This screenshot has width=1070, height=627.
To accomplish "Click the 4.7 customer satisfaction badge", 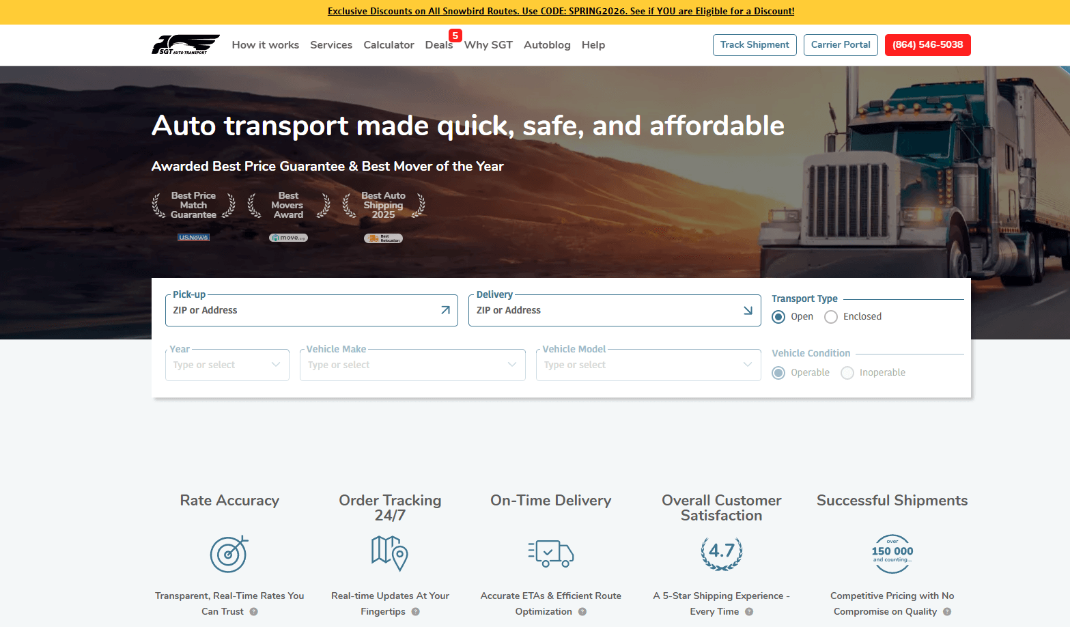I will 721,553.
